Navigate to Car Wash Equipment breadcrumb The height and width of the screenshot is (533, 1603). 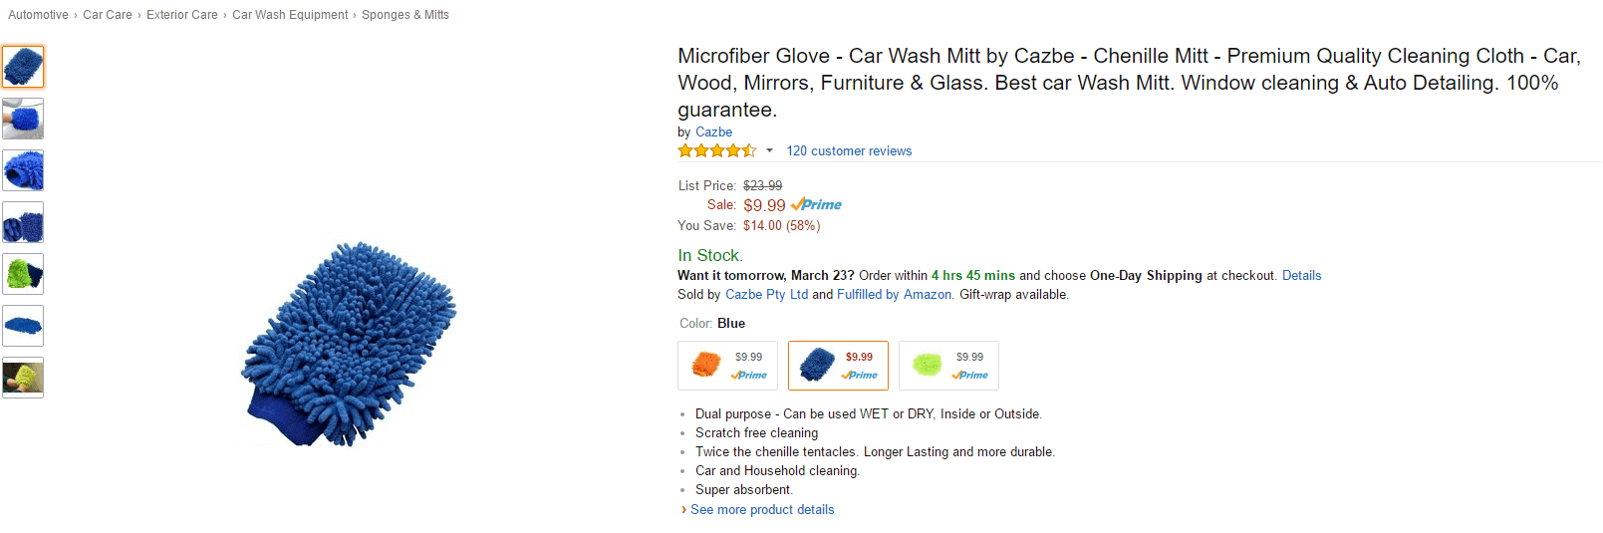tap(290, 15)
